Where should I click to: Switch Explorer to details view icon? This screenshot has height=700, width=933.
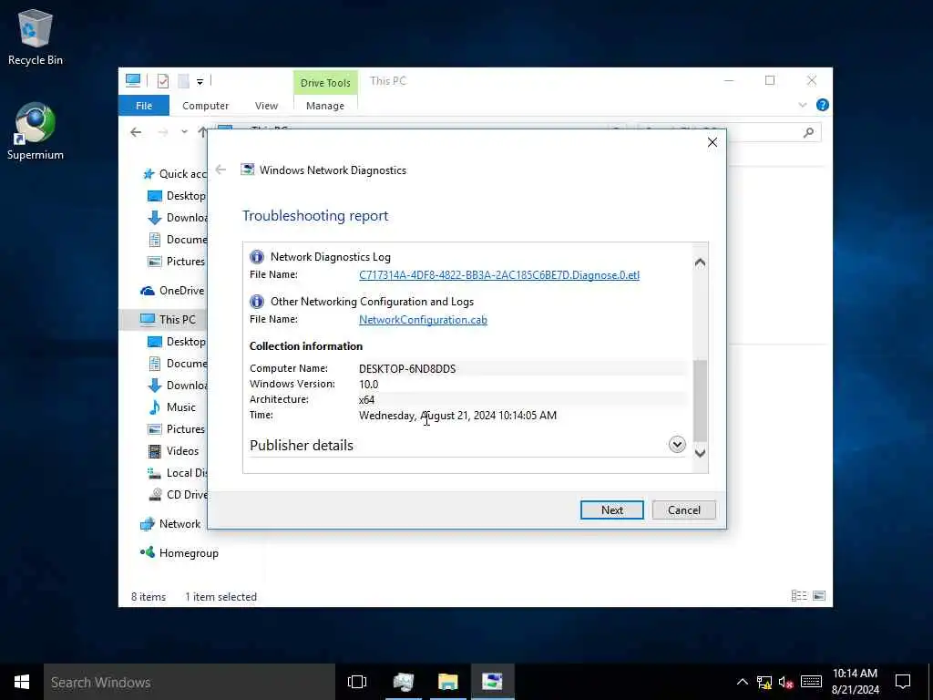pos(798,596)
